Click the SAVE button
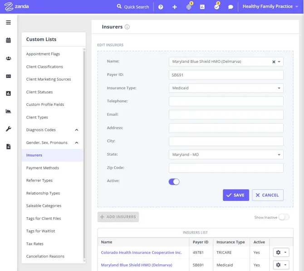 coord(236,195)
